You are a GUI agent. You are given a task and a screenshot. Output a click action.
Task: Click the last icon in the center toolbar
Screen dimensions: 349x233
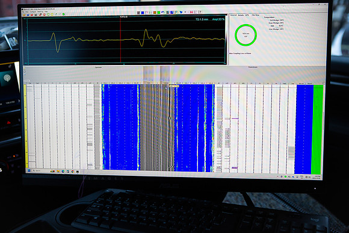click(x=200, y=12)
